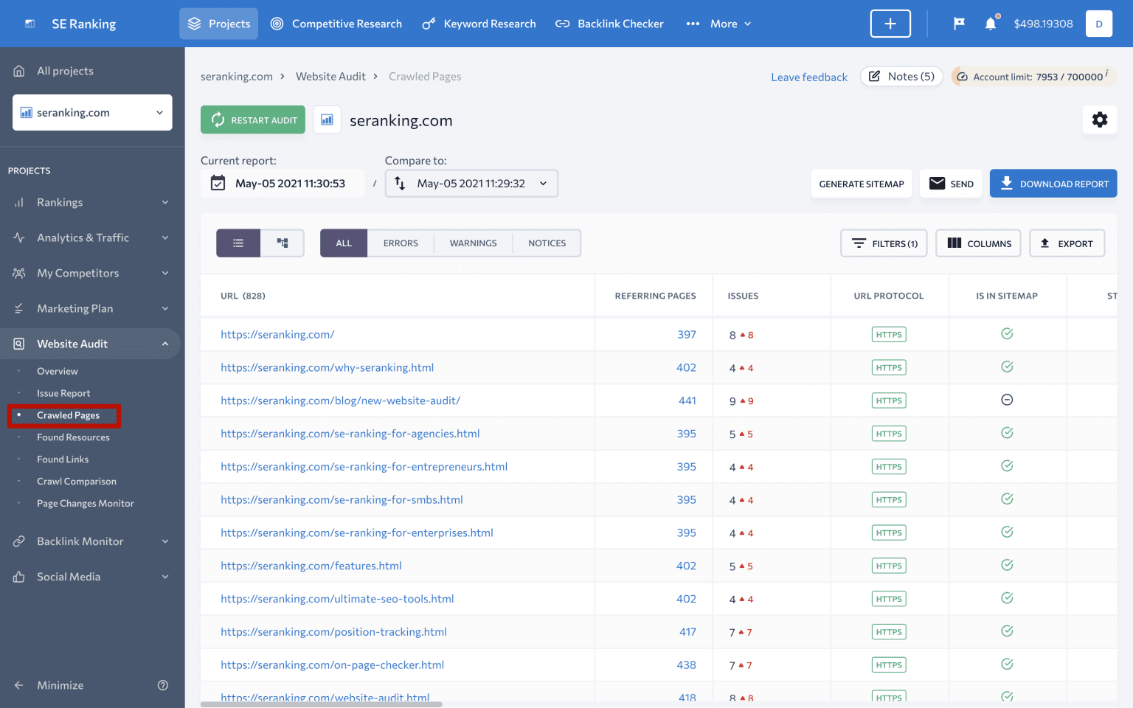Open notifications bell icon
The height and width of the screenshot is (708, 1133).
[991, 23]
